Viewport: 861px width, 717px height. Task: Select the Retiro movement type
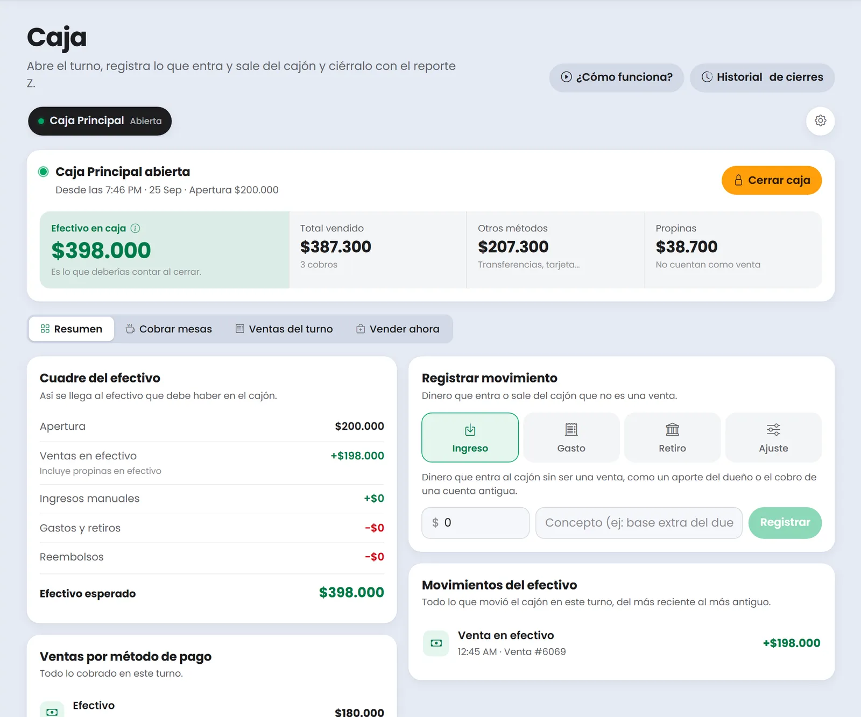pos(672,437)
